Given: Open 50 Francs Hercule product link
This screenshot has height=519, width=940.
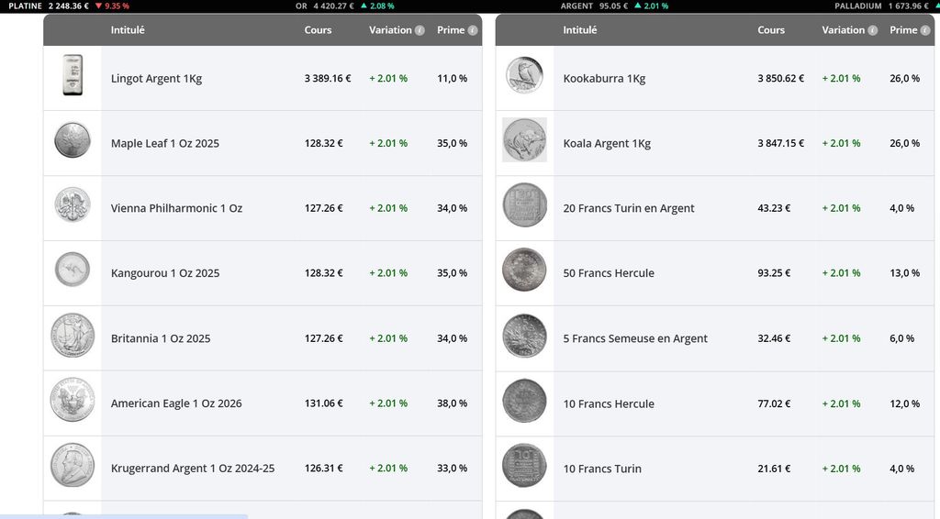Looking at the screenshot, I should coord(609,273).
